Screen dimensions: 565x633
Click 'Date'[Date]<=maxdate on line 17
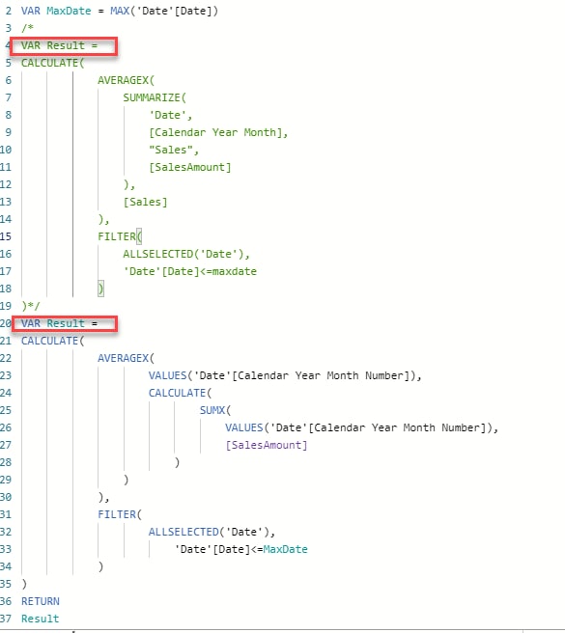(x=190, y=271)
